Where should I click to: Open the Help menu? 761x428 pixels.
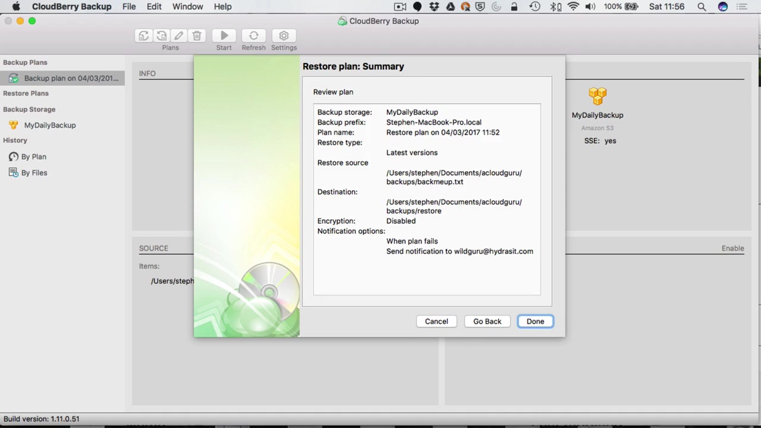tap(223, 7)
